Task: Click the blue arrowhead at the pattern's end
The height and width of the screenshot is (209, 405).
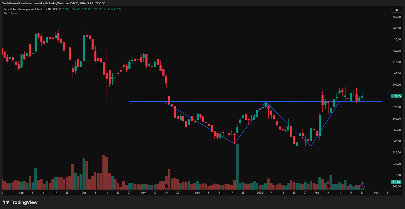Action: pyautogui.click(x=339, y=102)
